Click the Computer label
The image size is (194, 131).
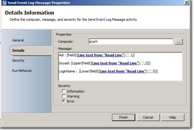click(x=66, y=41)
